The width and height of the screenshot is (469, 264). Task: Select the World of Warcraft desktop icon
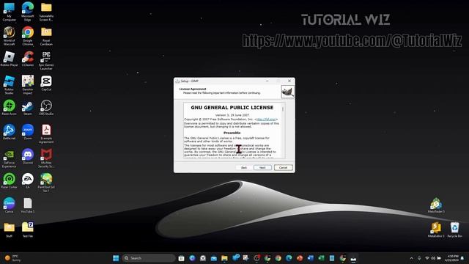(10, 36)
